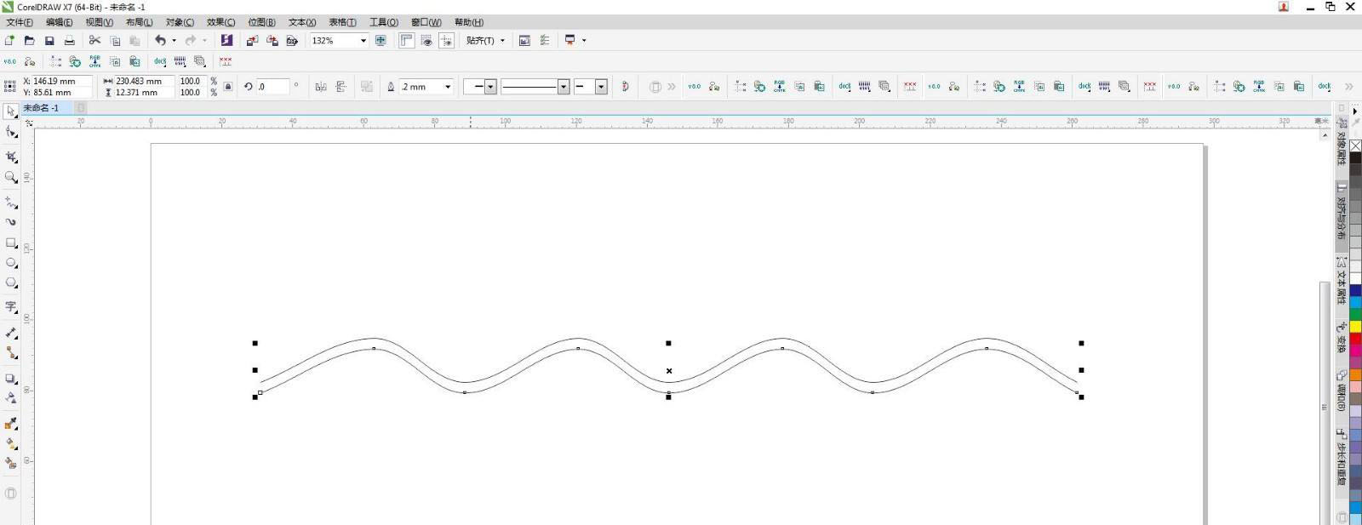This screenshot has height=525, width=1362.
Task: Toggle the lock ratio padlock
Action: [228, 87]
